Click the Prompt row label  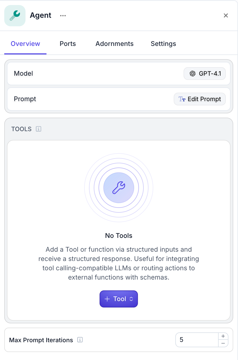click(x=25, y=99)
